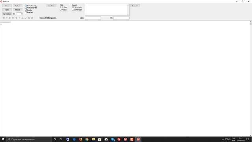This screenshot has width=252, height=142.
Task: Go to first record in navigator
Action: pyautogui.click(x=4, y=18)
